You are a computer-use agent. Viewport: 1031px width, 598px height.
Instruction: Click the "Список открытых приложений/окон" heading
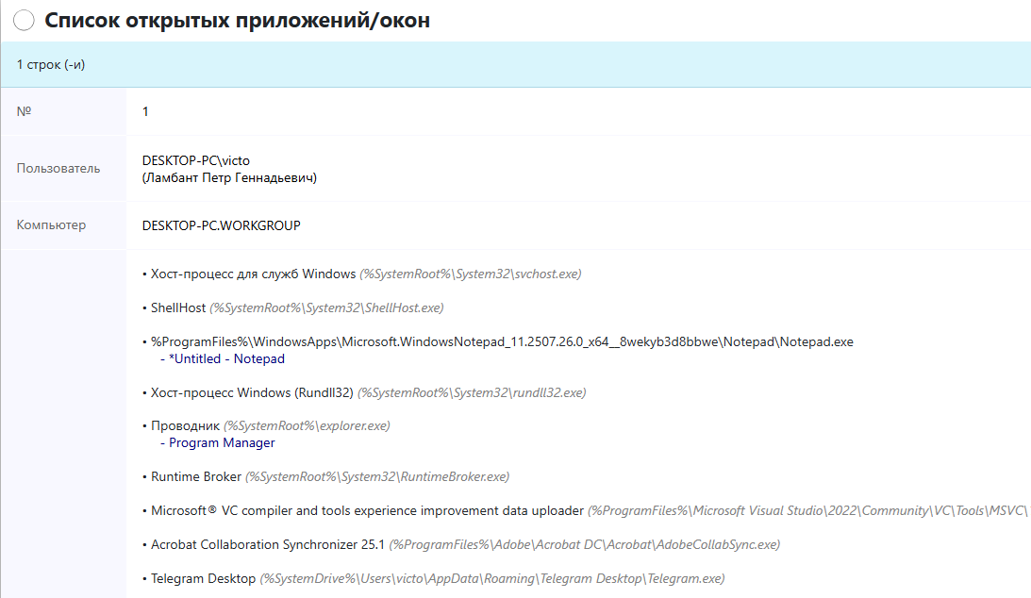coord(237,21)
